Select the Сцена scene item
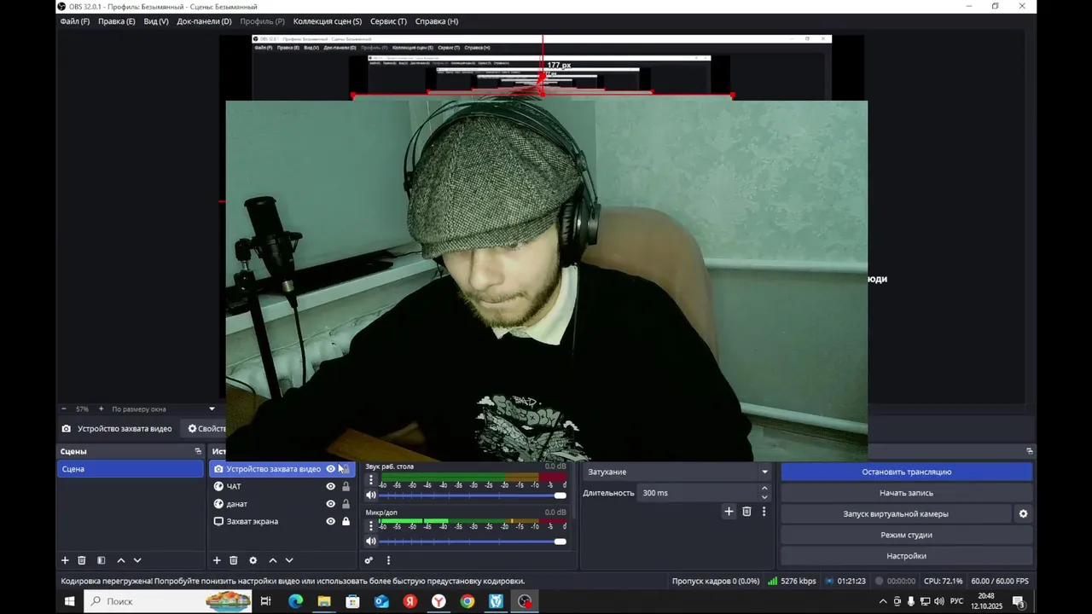 coord(130,469)
